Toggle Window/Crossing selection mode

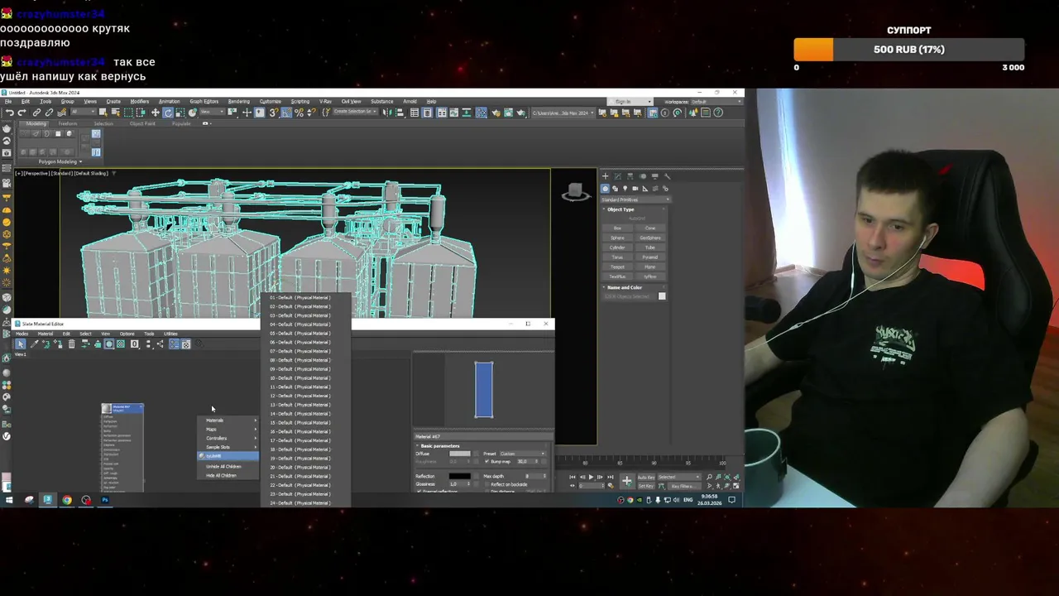(x=141, y=113)
